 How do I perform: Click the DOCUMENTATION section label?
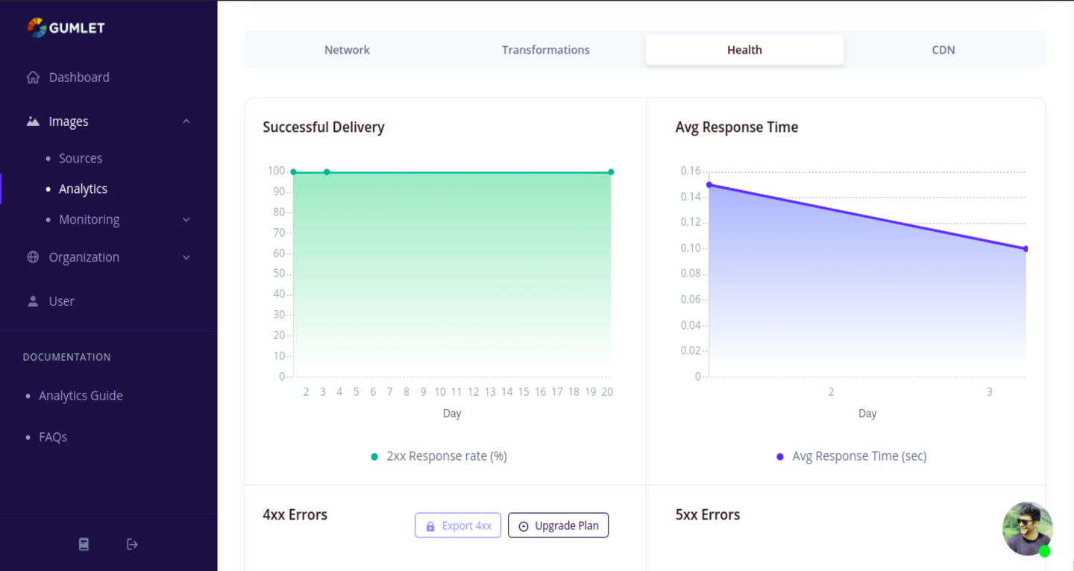[66, 357]
